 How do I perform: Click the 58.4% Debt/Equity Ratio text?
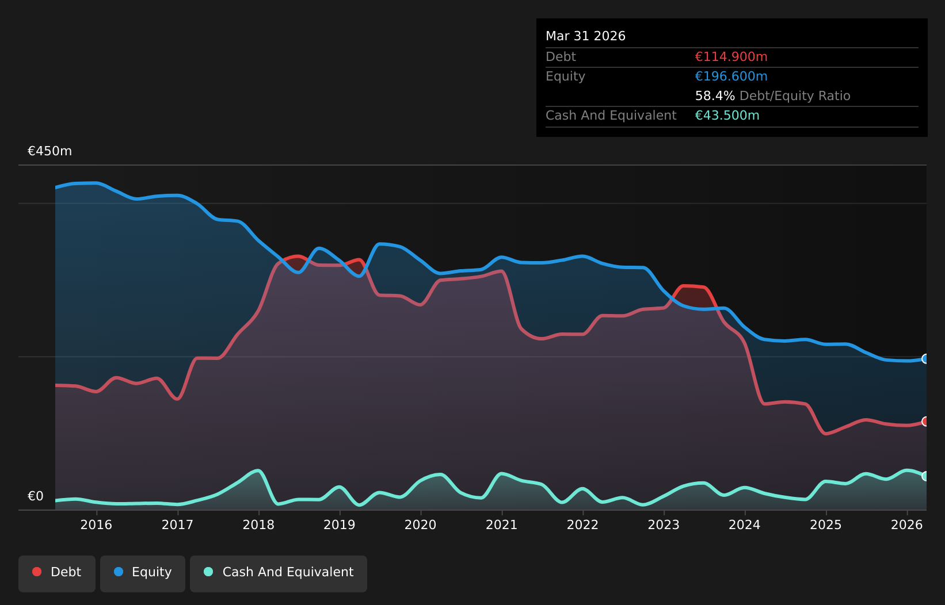[772, 96]
